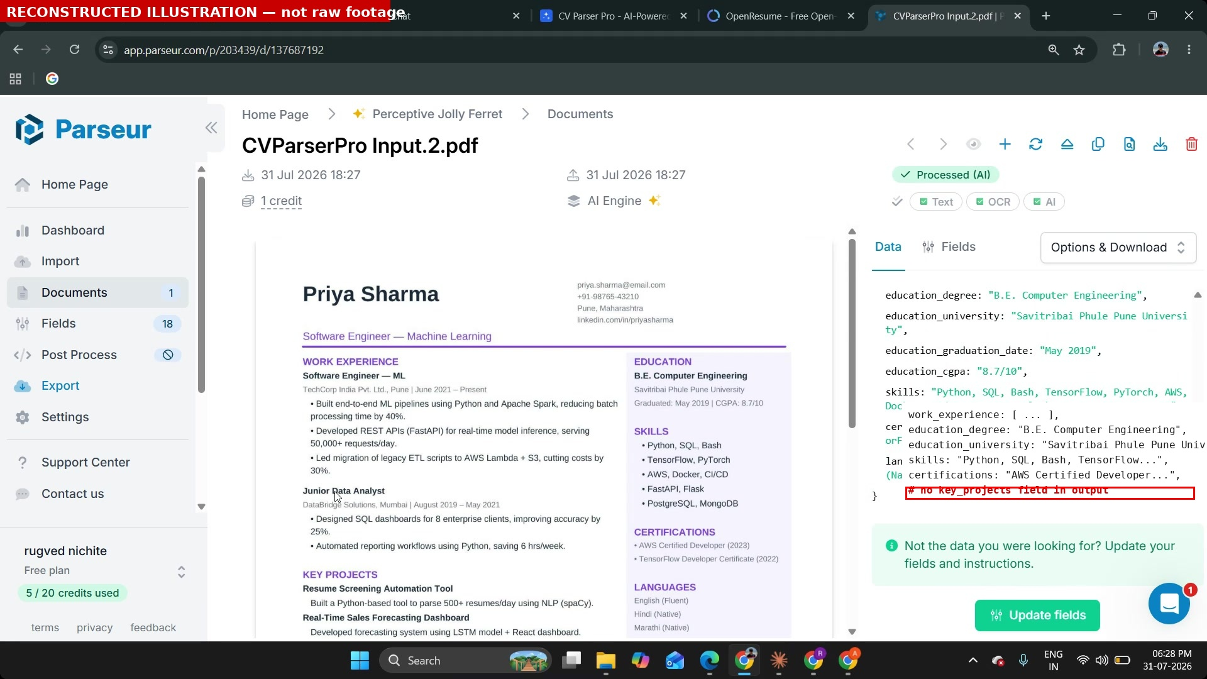Click the document preview vertical scrollbar
This screenshot has width=1207, height=679.
coord(852,334)
